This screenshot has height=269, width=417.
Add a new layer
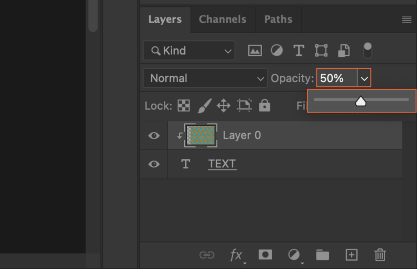[x=351, y=255]
